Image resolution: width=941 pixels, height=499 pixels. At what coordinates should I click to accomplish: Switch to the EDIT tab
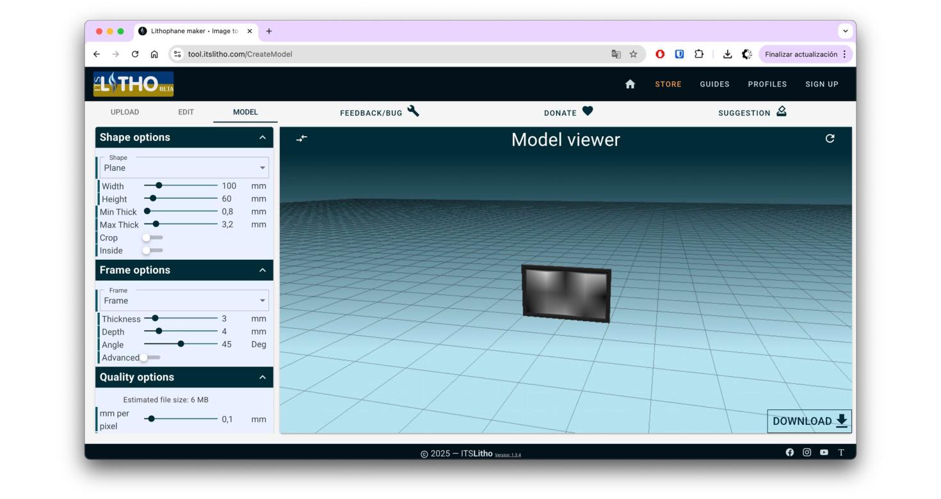coord(186,112)
